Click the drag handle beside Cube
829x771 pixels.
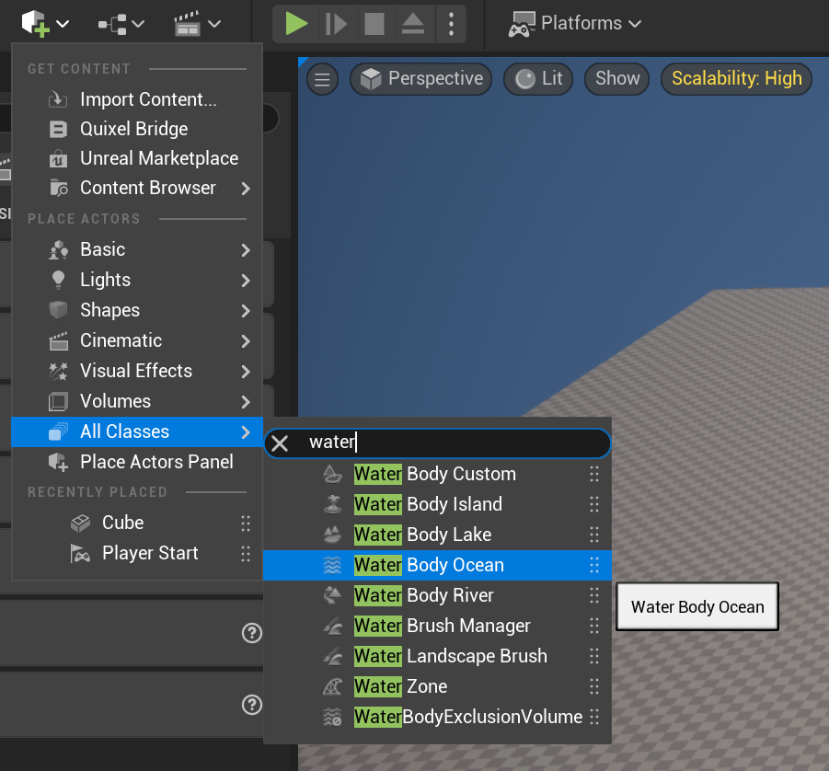point(246,523)
